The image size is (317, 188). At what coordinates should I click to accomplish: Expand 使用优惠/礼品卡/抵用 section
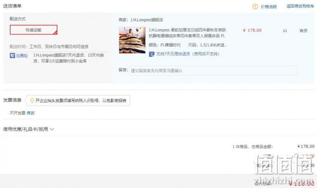[28, 129]
